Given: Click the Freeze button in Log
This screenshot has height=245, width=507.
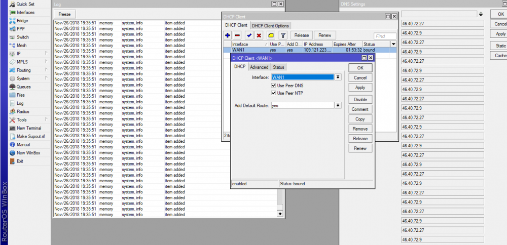Looking at the screenshot, I should pyautogui.click(x=64, y=14).
